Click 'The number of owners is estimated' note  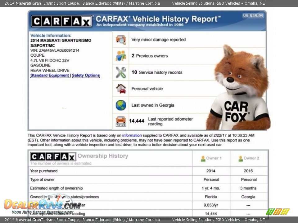tap(61, 163)
